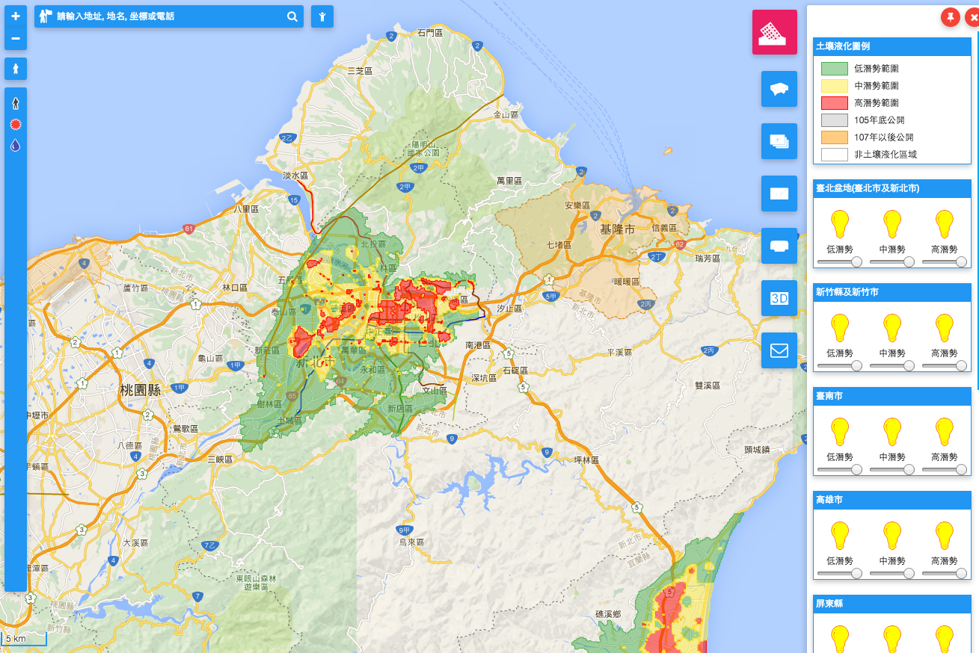This screenshot has width=979, height=653.
Task: Click the 新竹縣及新竹市 section header
Action: point(891,292)
